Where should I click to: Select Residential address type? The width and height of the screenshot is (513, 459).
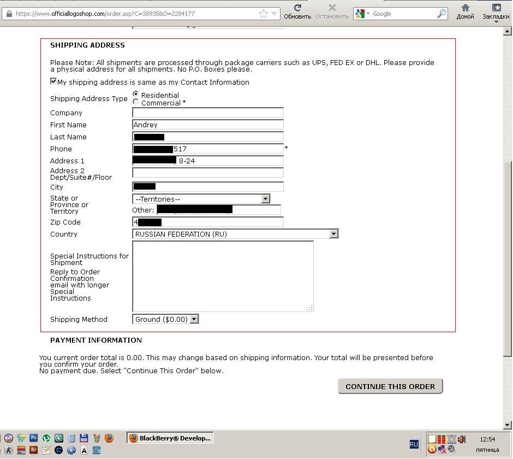(x=136, y=94)
